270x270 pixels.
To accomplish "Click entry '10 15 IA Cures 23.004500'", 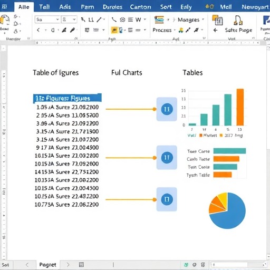I will 66,188.
